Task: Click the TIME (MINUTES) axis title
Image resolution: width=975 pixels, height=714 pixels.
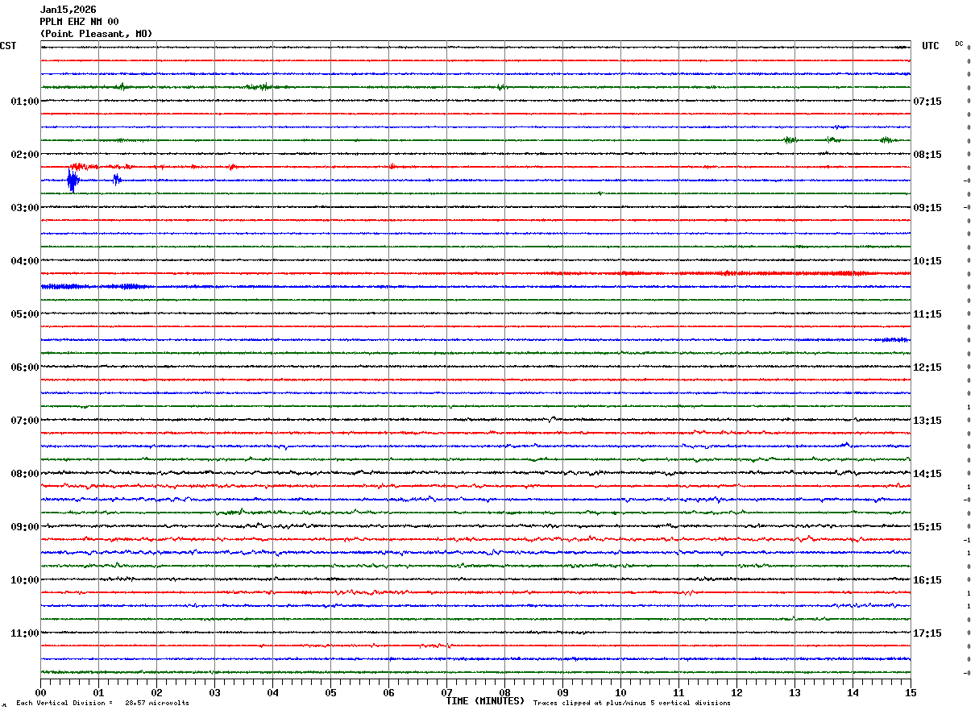Action: pos(485,701)
